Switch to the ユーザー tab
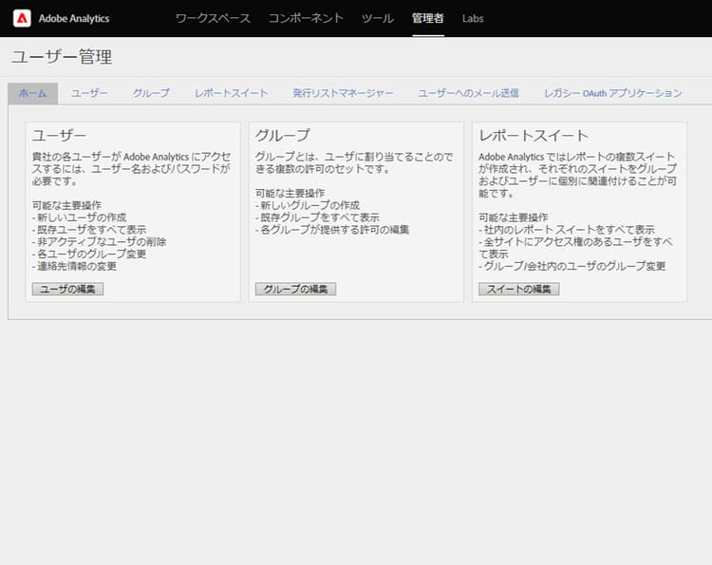 [89, 94]
